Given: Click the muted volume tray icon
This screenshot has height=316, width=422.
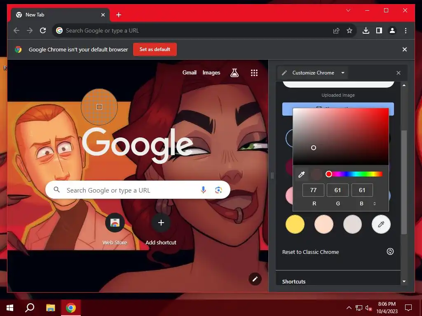Looking at the screenshot, I should click(369, 308).
